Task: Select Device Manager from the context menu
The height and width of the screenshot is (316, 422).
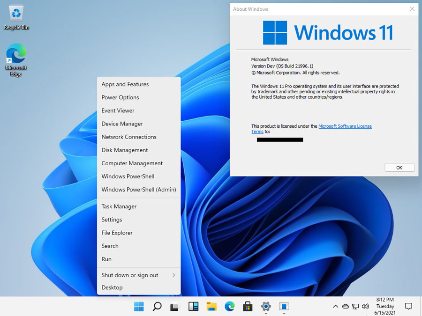Action: 122,124
